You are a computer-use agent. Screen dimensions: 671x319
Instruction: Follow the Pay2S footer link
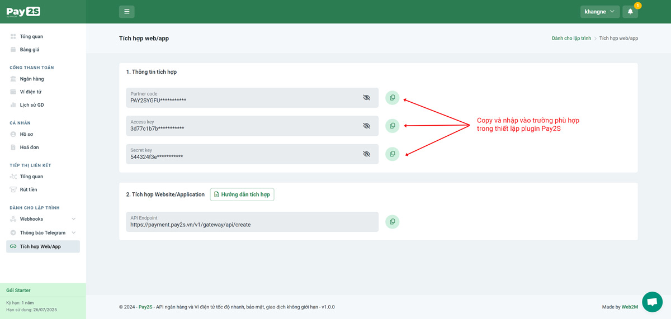coord(145,307)
